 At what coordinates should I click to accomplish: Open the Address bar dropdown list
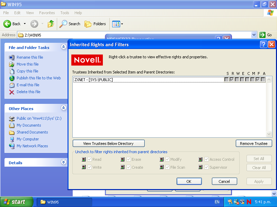click(x=254, y=35)
